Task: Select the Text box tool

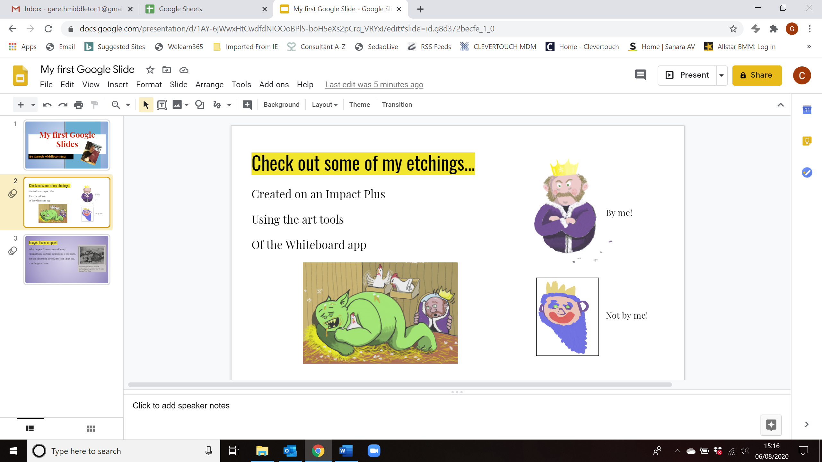Action: pos(162,105)
